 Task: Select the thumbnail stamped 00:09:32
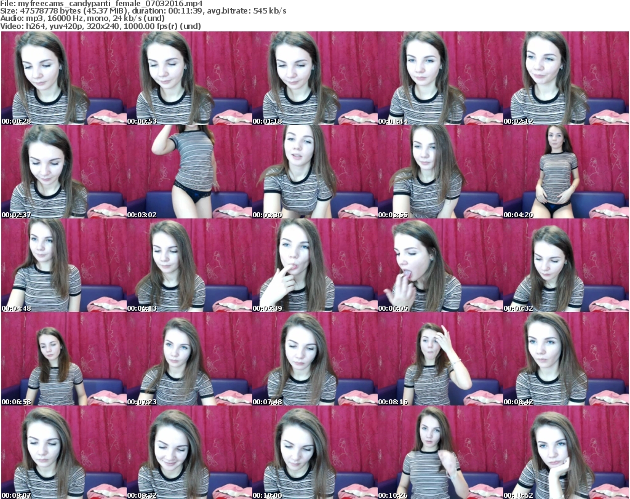(189, 453)
